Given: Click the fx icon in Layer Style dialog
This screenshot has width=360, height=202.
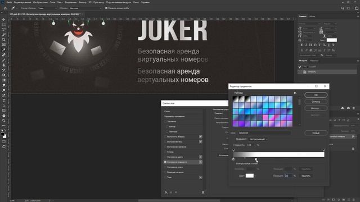Looking at the screenshot, I should pyautogui.click(x=166, y=192).
